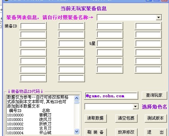Open the equipment name dropdown at top

[159, 17]
